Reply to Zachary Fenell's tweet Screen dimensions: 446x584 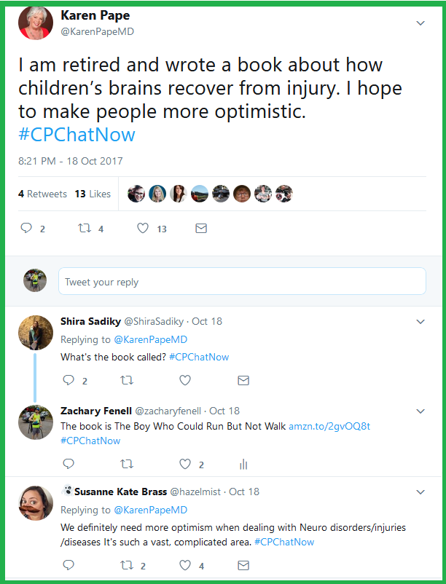coord(69,464)
